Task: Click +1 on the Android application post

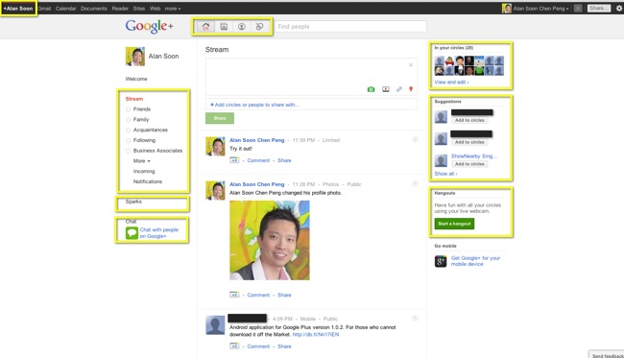Action: [x=234, y=346]
